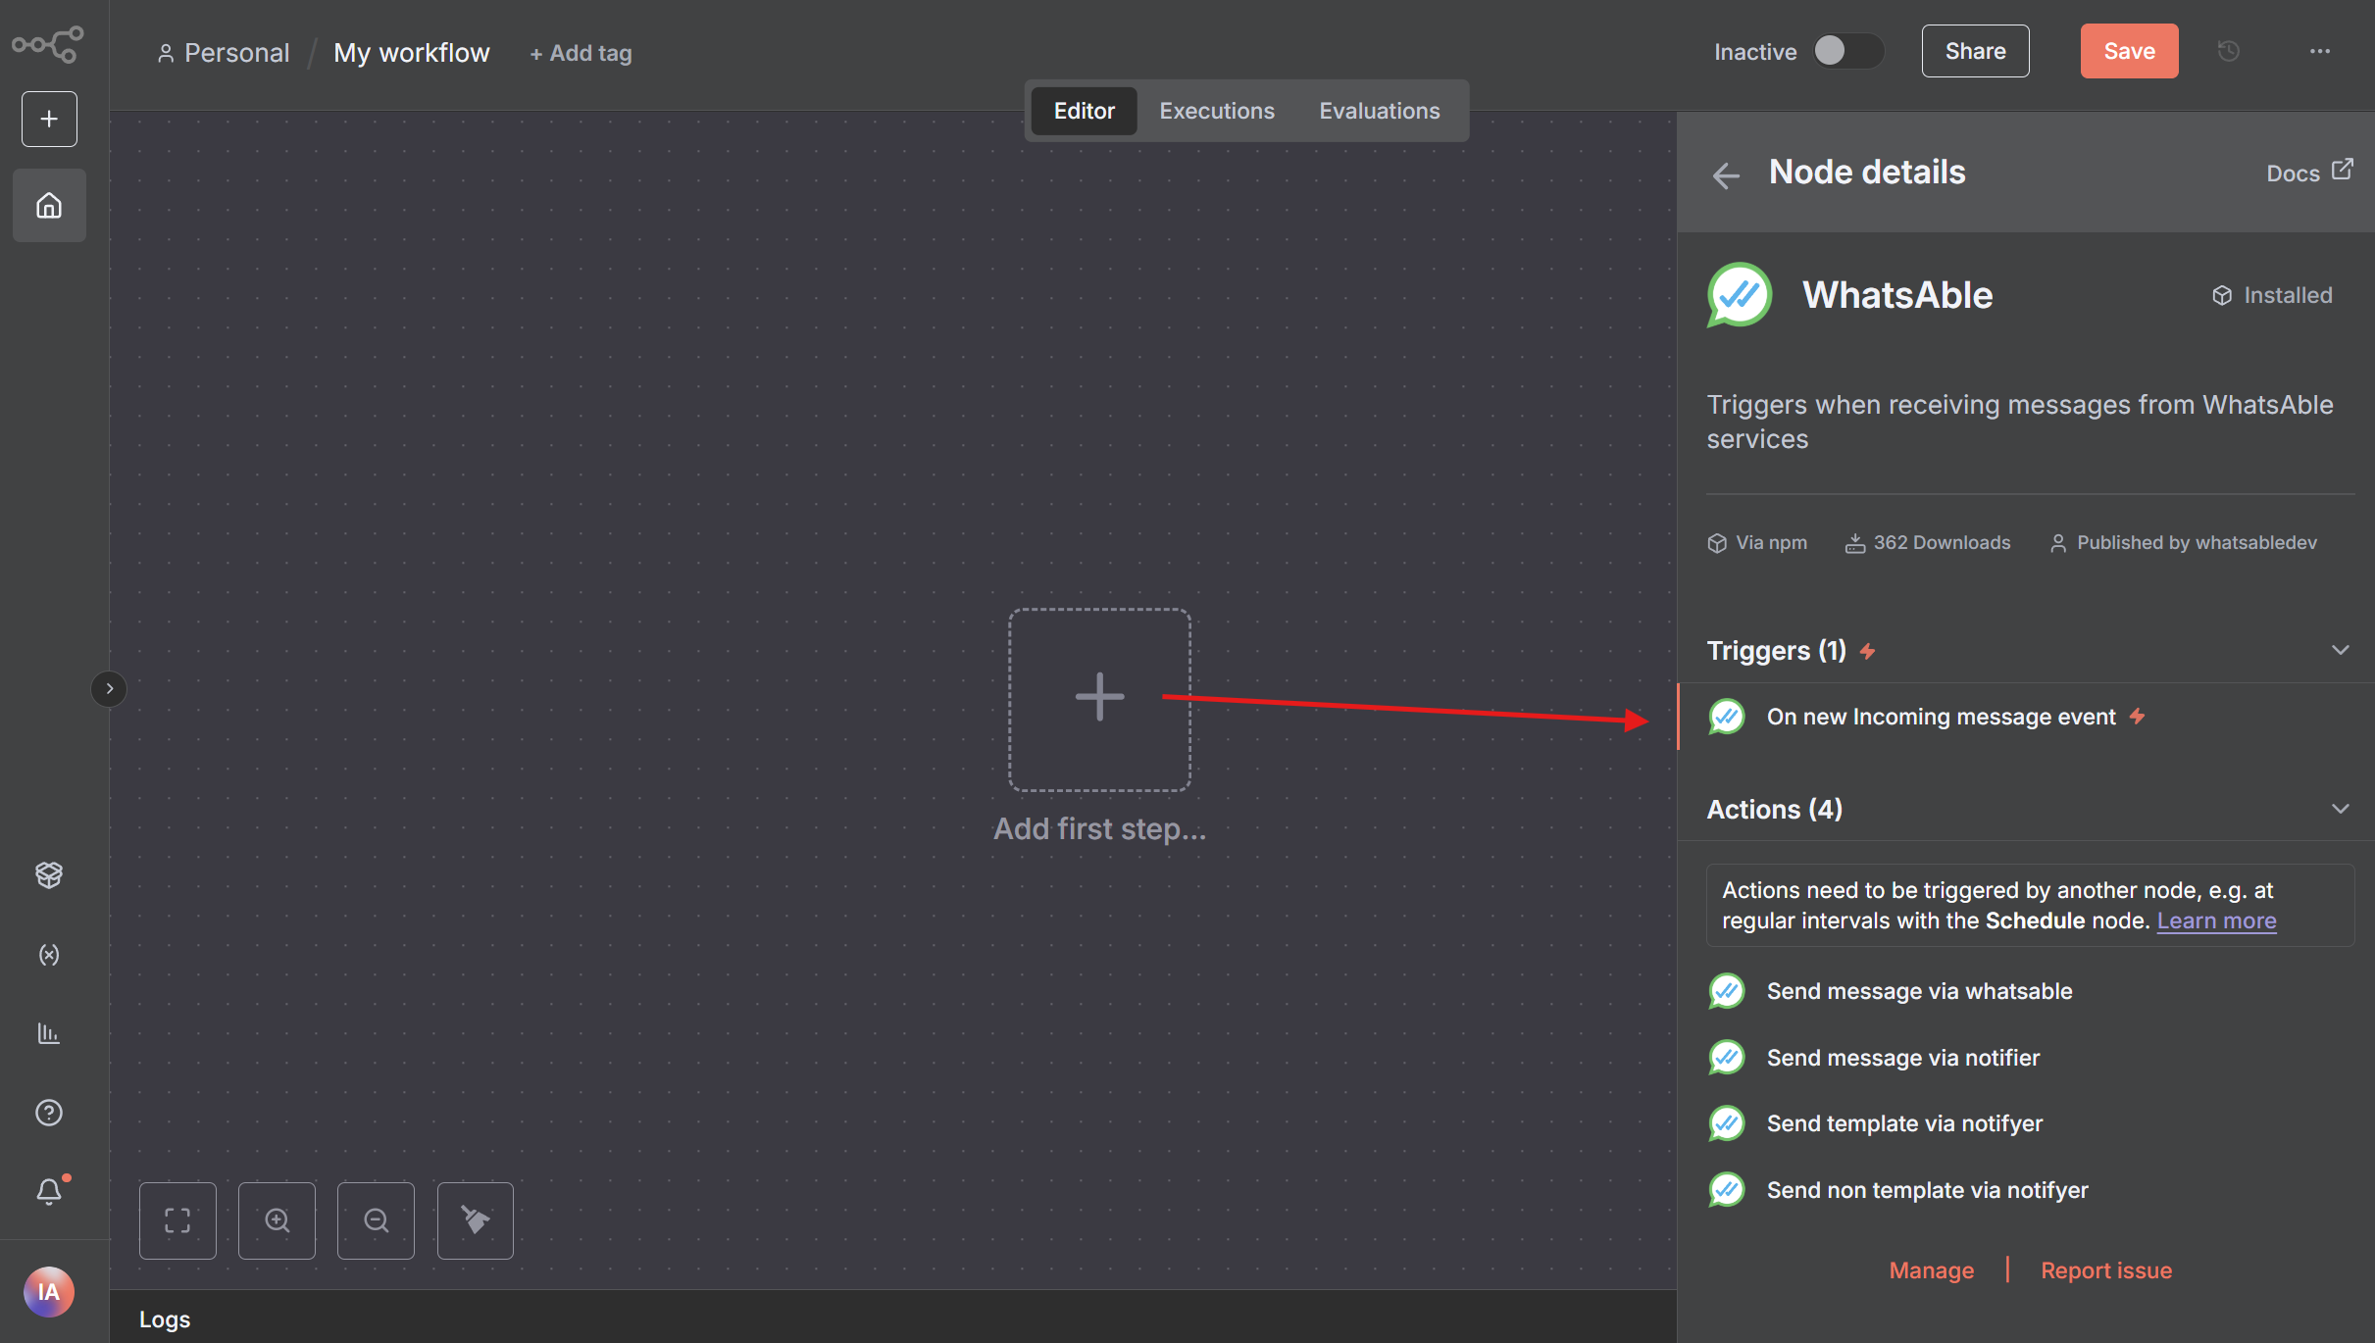
Task: Click the home icon in sidebar
Action: click(49, 206)
